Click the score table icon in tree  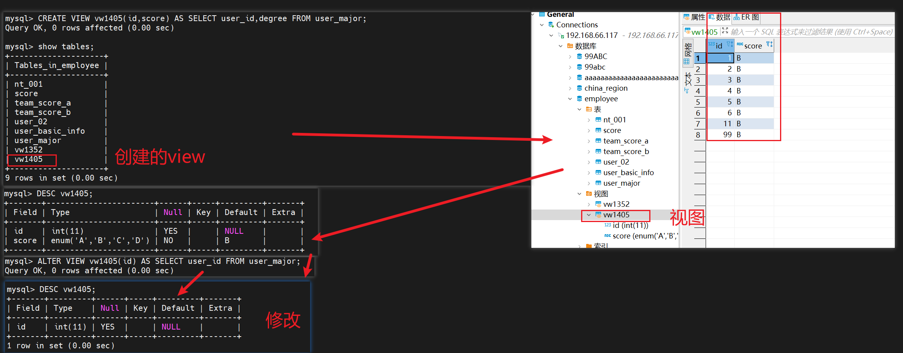[x=598, y=130]
